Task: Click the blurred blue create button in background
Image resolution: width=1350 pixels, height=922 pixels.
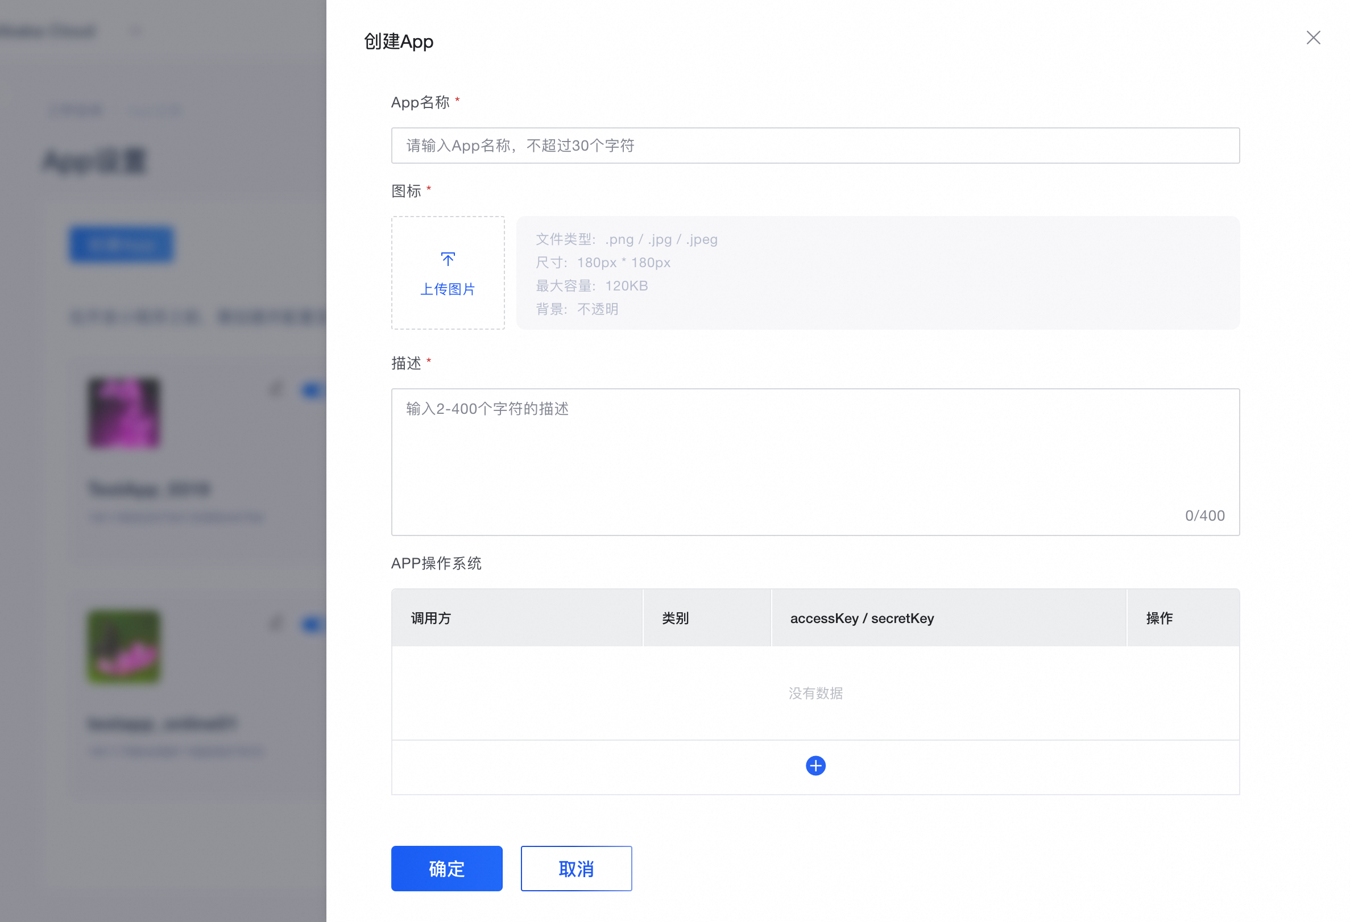Action: coord(121,244)
